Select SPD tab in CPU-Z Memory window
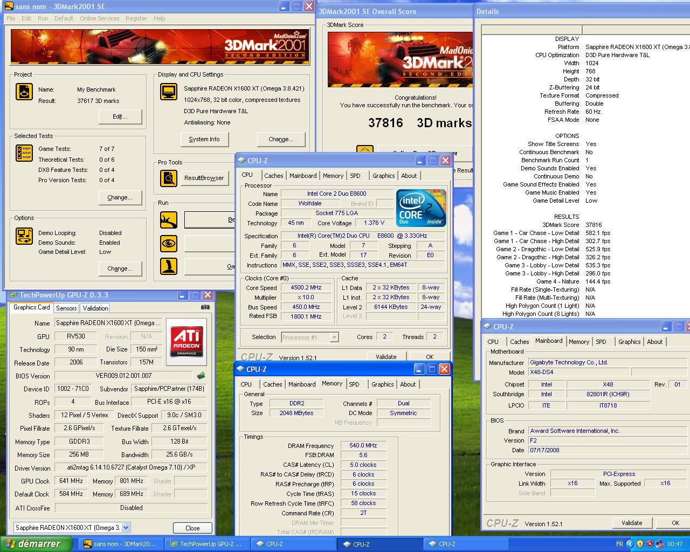This screenshot has width=690, height=552. tap(354, 384)
